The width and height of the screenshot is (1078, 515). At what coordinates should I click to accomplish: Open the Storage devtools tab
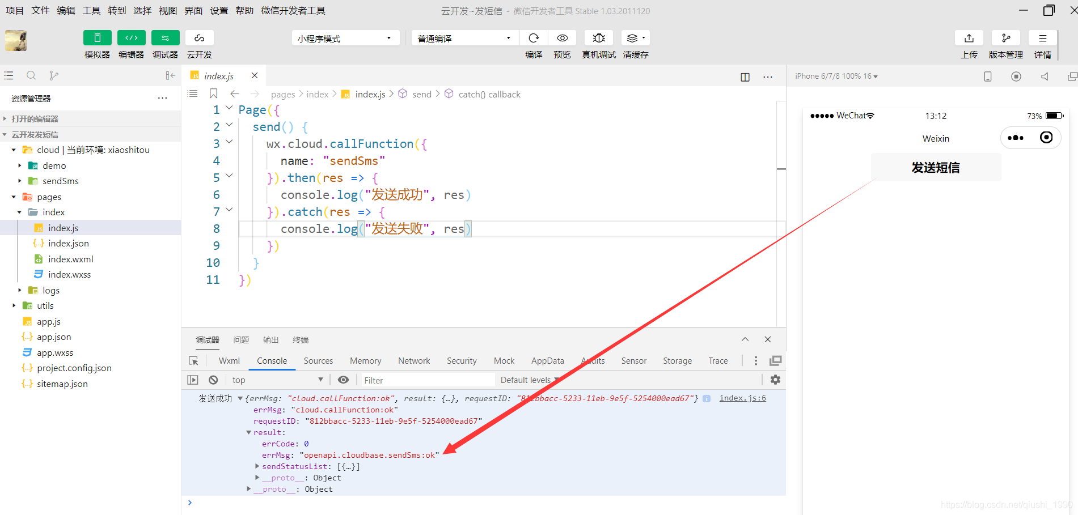[677, 361]
